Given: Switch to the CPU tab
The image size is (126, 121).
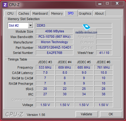Looking at the screenshot, I should (x=10, y=13).
